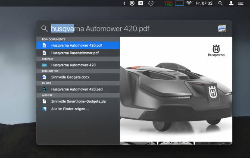The width and height of the screenshot is (250, 158).
Task: Click the Photoshop file icon for the .psd result
Action: pos(44,89)
